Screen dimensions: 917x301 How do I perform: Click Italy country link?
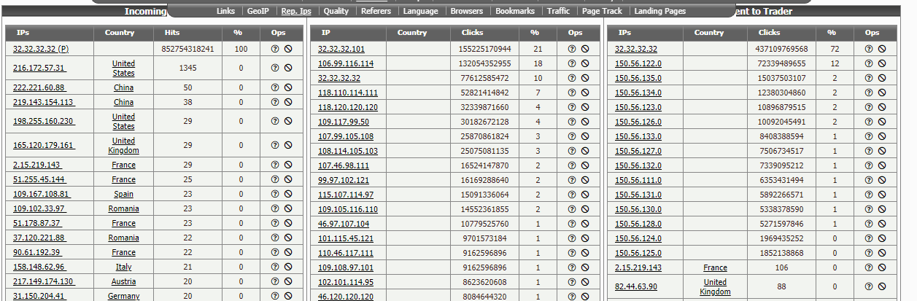click(x=124, y=267)
